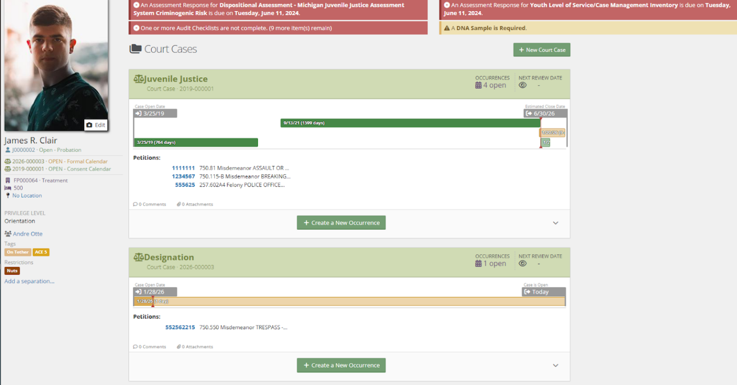Click the scales icon beside Juvenile Justice
737x385 pixels.
[138, 79]
